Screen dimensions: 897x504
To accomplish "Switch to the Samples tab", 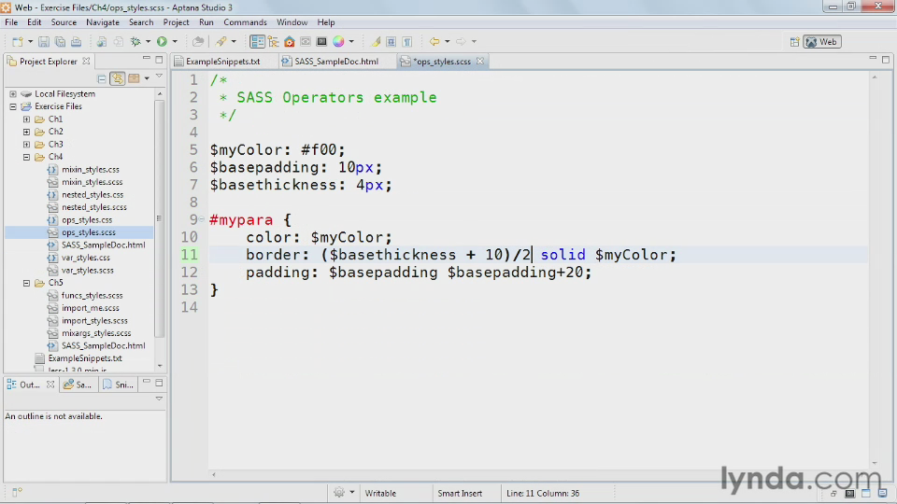I will (78, 385).
